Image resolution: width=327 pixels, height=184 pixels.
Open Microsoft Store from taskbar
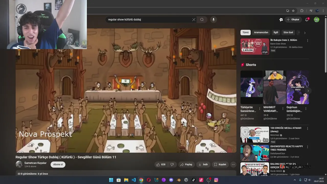(x=119, y=180)
